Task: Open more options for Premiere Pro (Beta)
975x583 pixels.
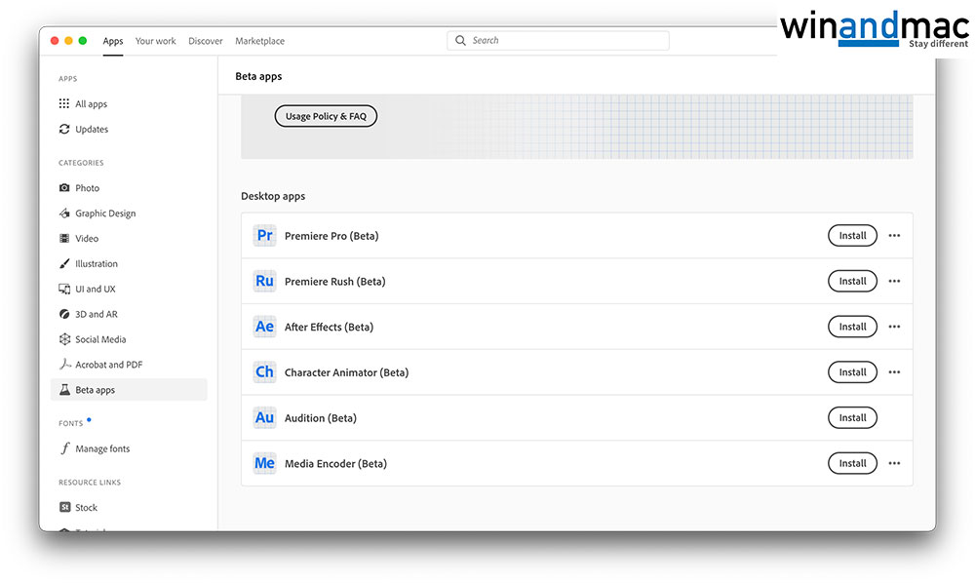Action: pyautogui.click(x=894, y=236)
